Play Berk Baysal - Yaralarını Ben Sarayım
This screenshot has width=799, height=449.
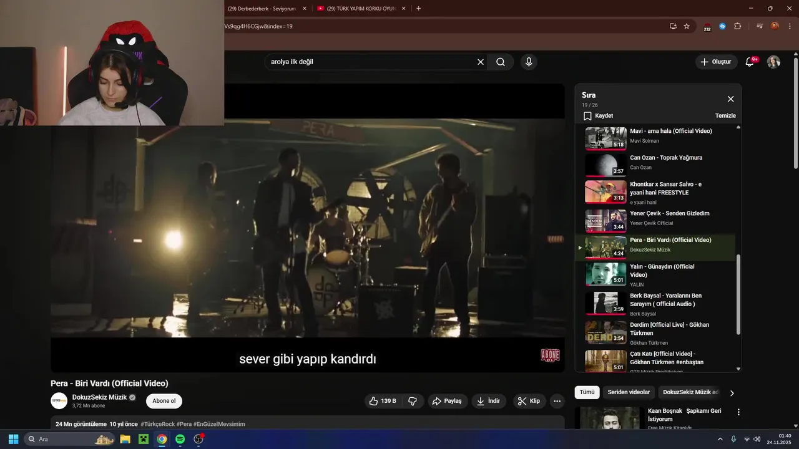655,304
